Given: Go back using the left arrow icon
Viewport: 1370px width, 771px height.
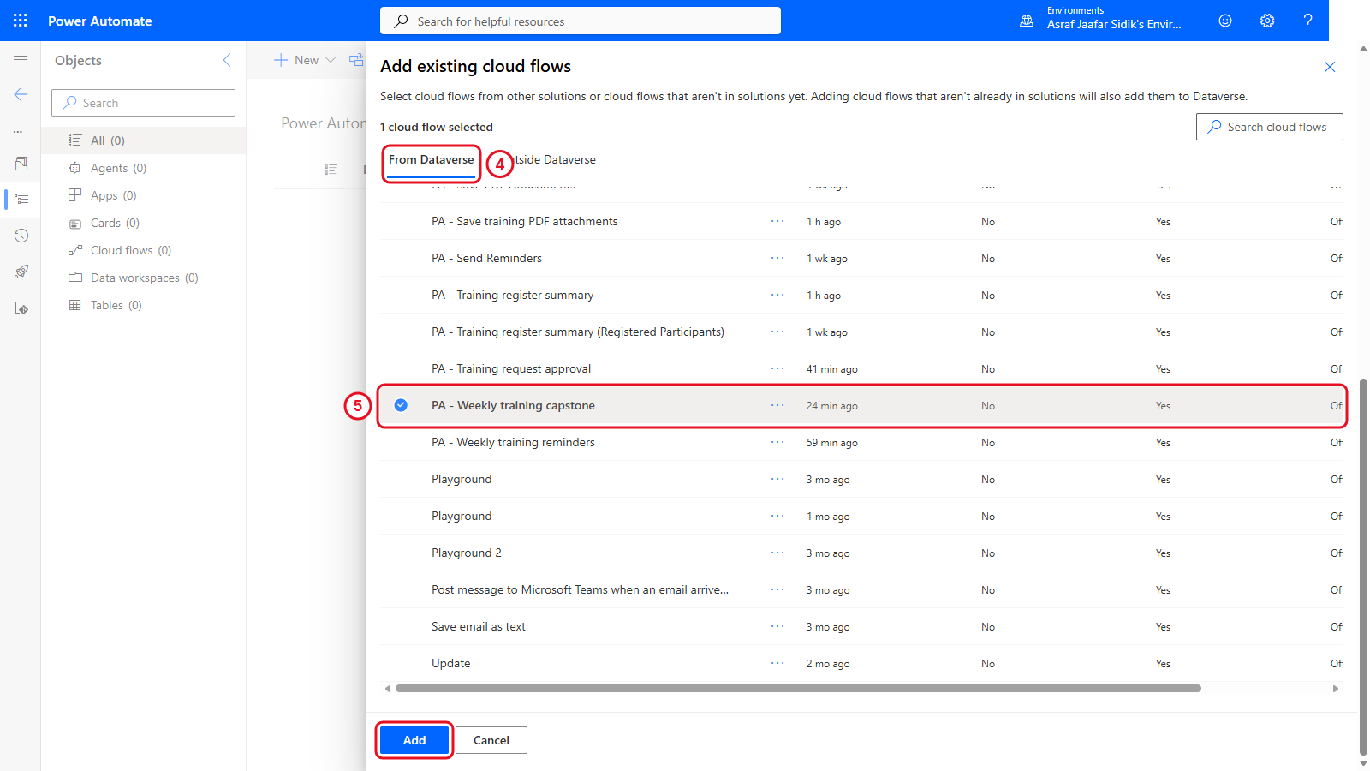Looking at the screenshot, I should tap(21, 94).
